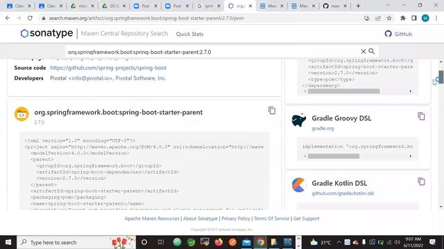Switch to the first Class tab

click(19, 6)
